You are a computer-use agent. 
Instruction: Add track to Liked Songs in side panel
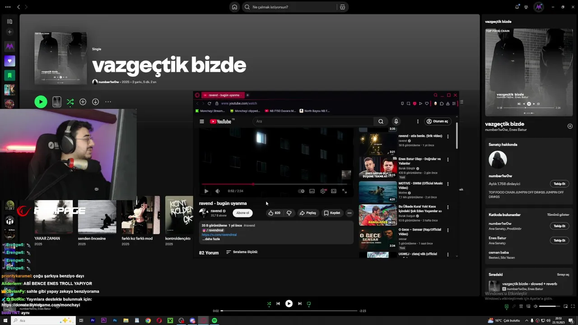coord(570,126)
